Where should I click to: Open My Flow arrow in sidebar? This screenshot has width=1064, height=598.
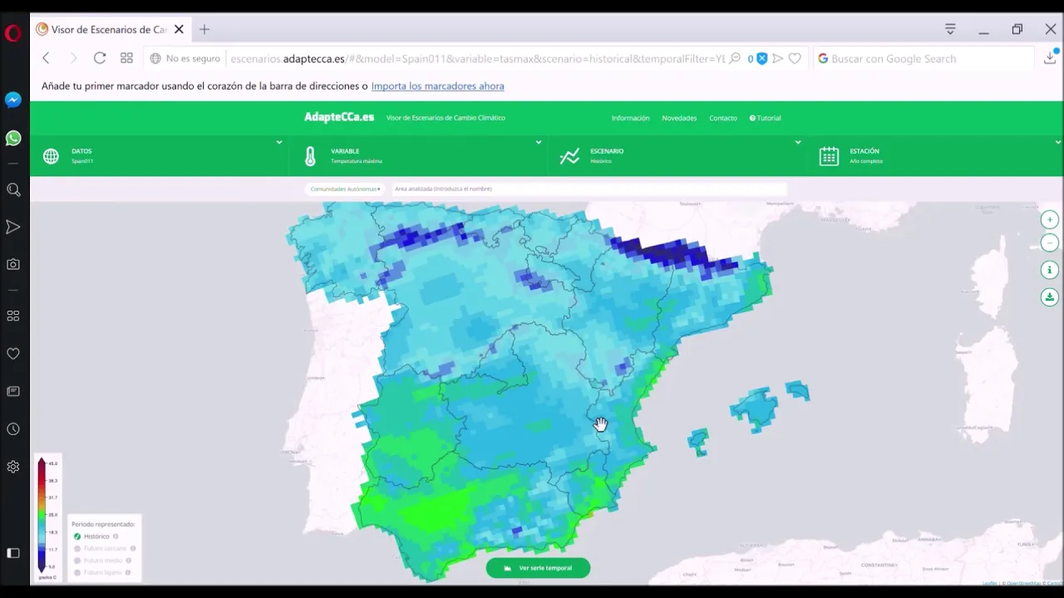13,227
